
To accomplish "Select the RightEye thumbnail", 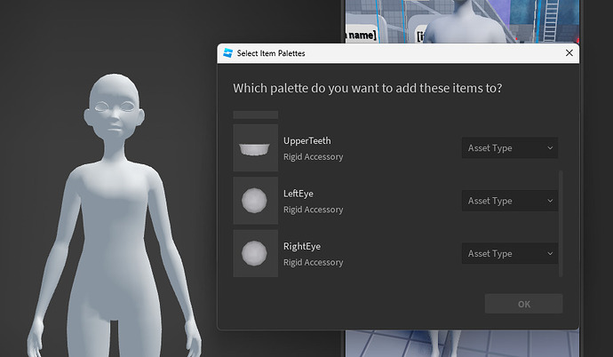I will point(256,253).
